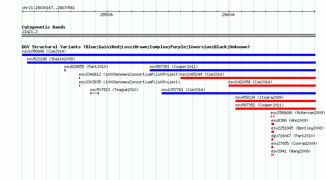Click the red marker under esv3941
This screenshot has width=326, height=180.
[x=273, y=155]
